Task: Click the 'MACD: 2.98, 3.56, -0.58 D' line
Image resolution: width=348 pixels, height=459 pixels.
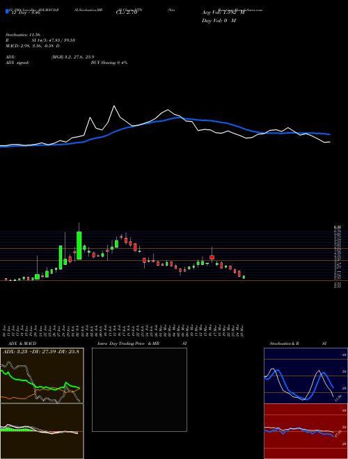Action: pyautogui.click(x=32, y=46)
